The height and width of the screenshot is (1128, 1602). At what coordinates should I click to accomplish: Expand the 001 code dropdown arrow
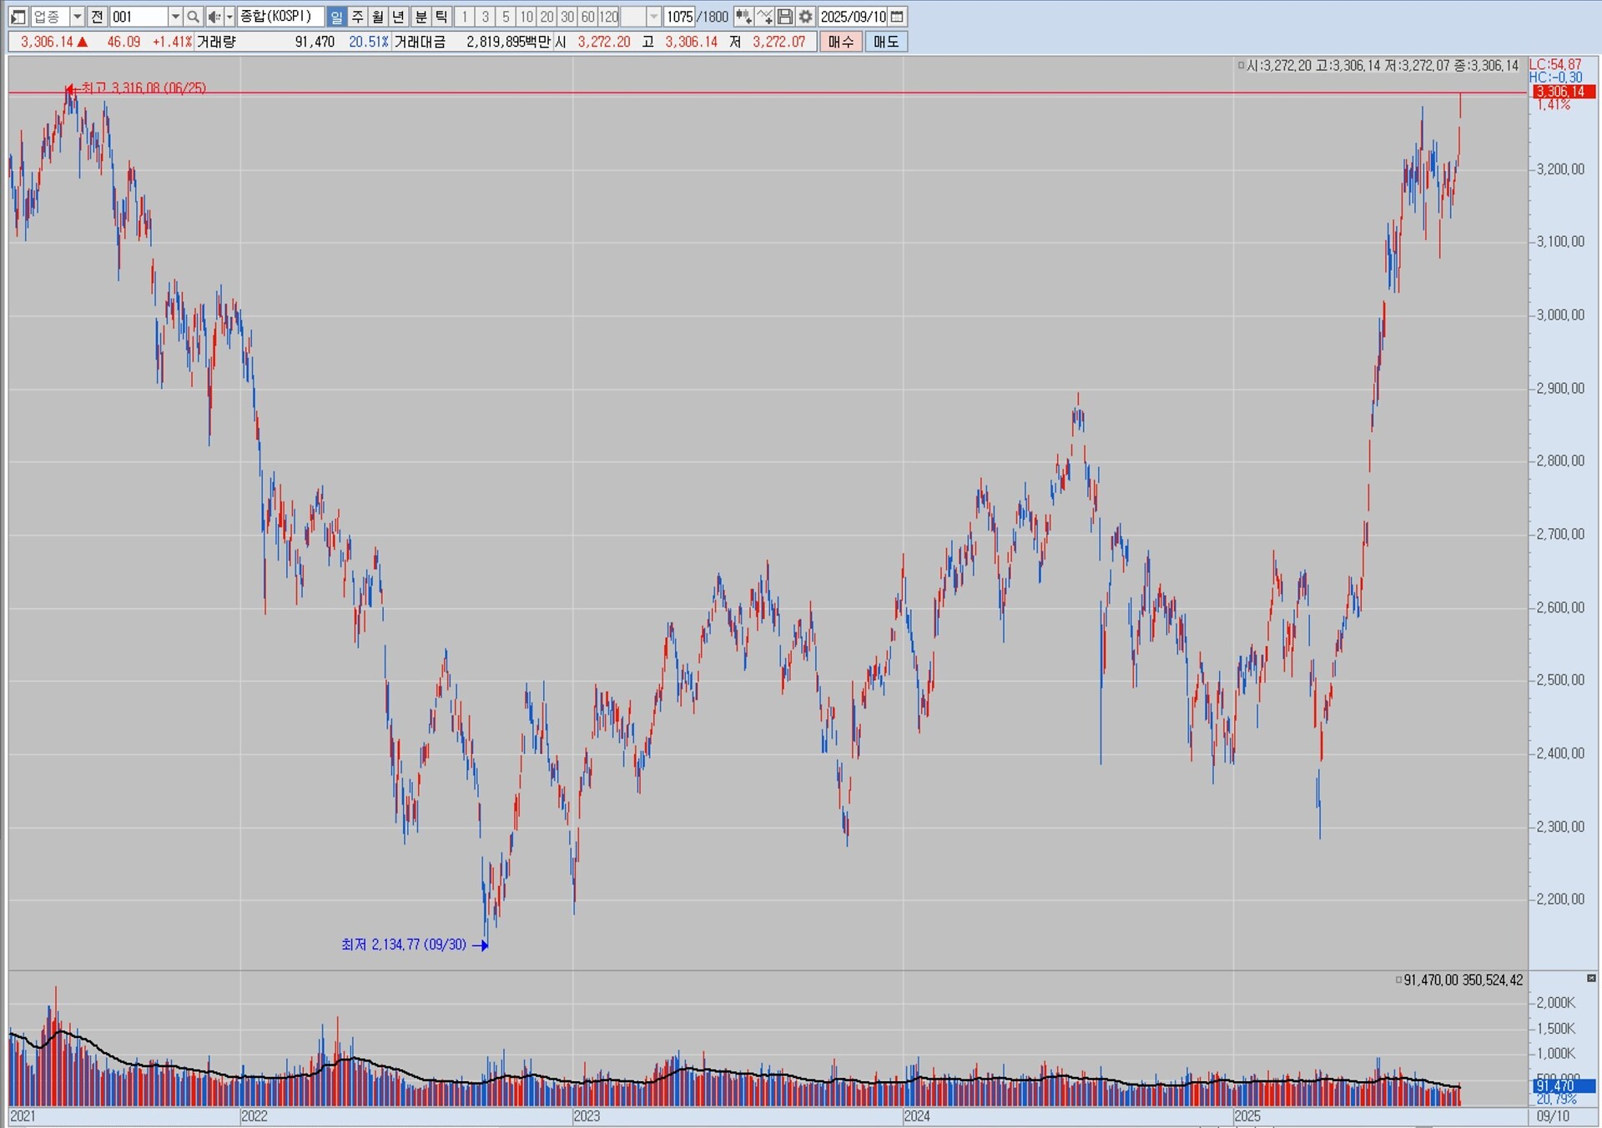click(175, 17)
